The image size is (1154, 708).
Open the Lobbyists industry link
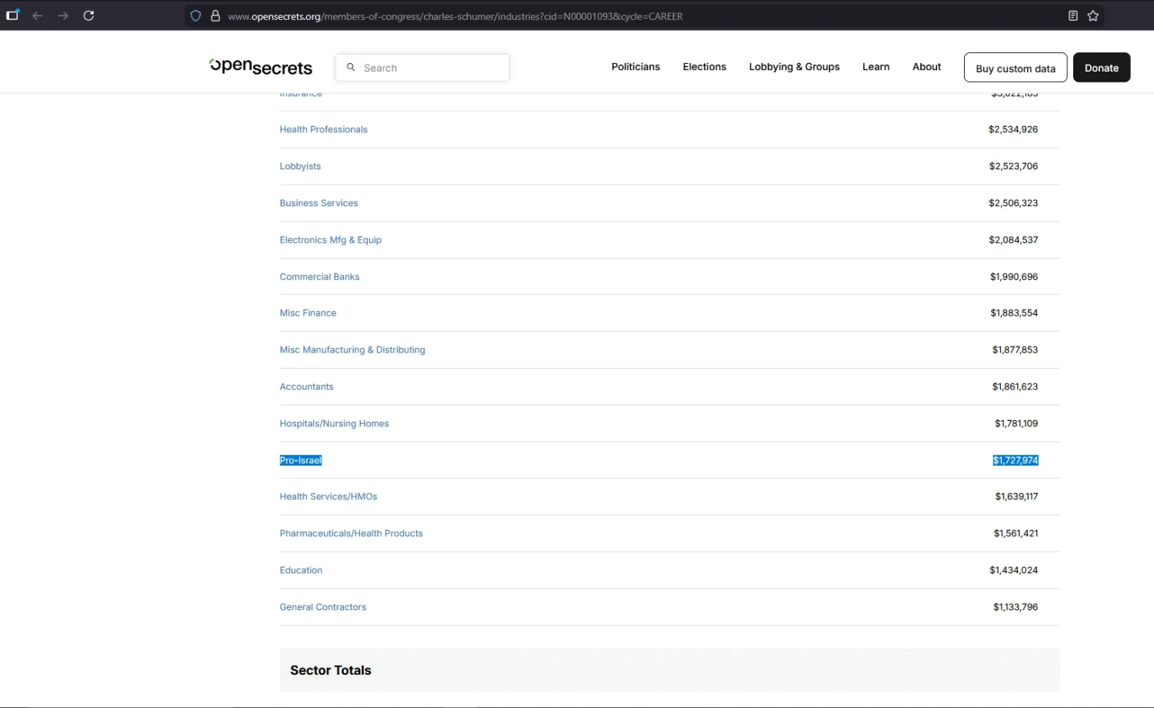(x=300, y=166)
